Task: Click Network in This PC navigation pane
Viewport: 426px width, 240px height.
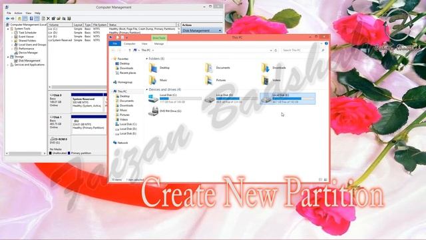Action: pos(120,143)
